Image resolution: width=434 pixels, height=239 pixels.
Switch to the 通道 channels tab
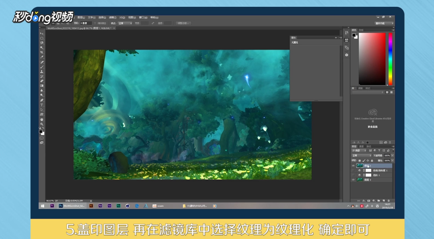pos(362,146)
